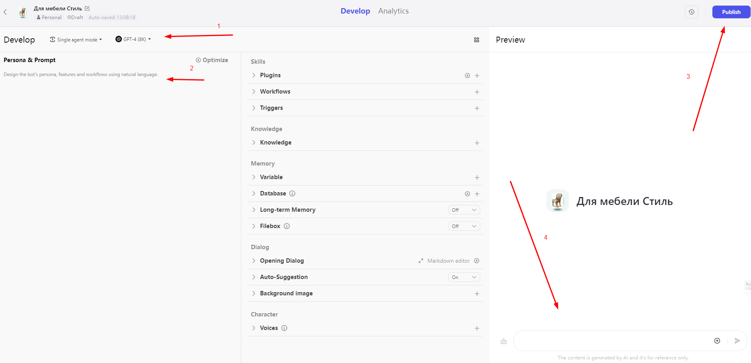Click the large bot avatar in Preview
Image resolution: width=751 pixels, height=363 pixels.
[x=557, y=201]
